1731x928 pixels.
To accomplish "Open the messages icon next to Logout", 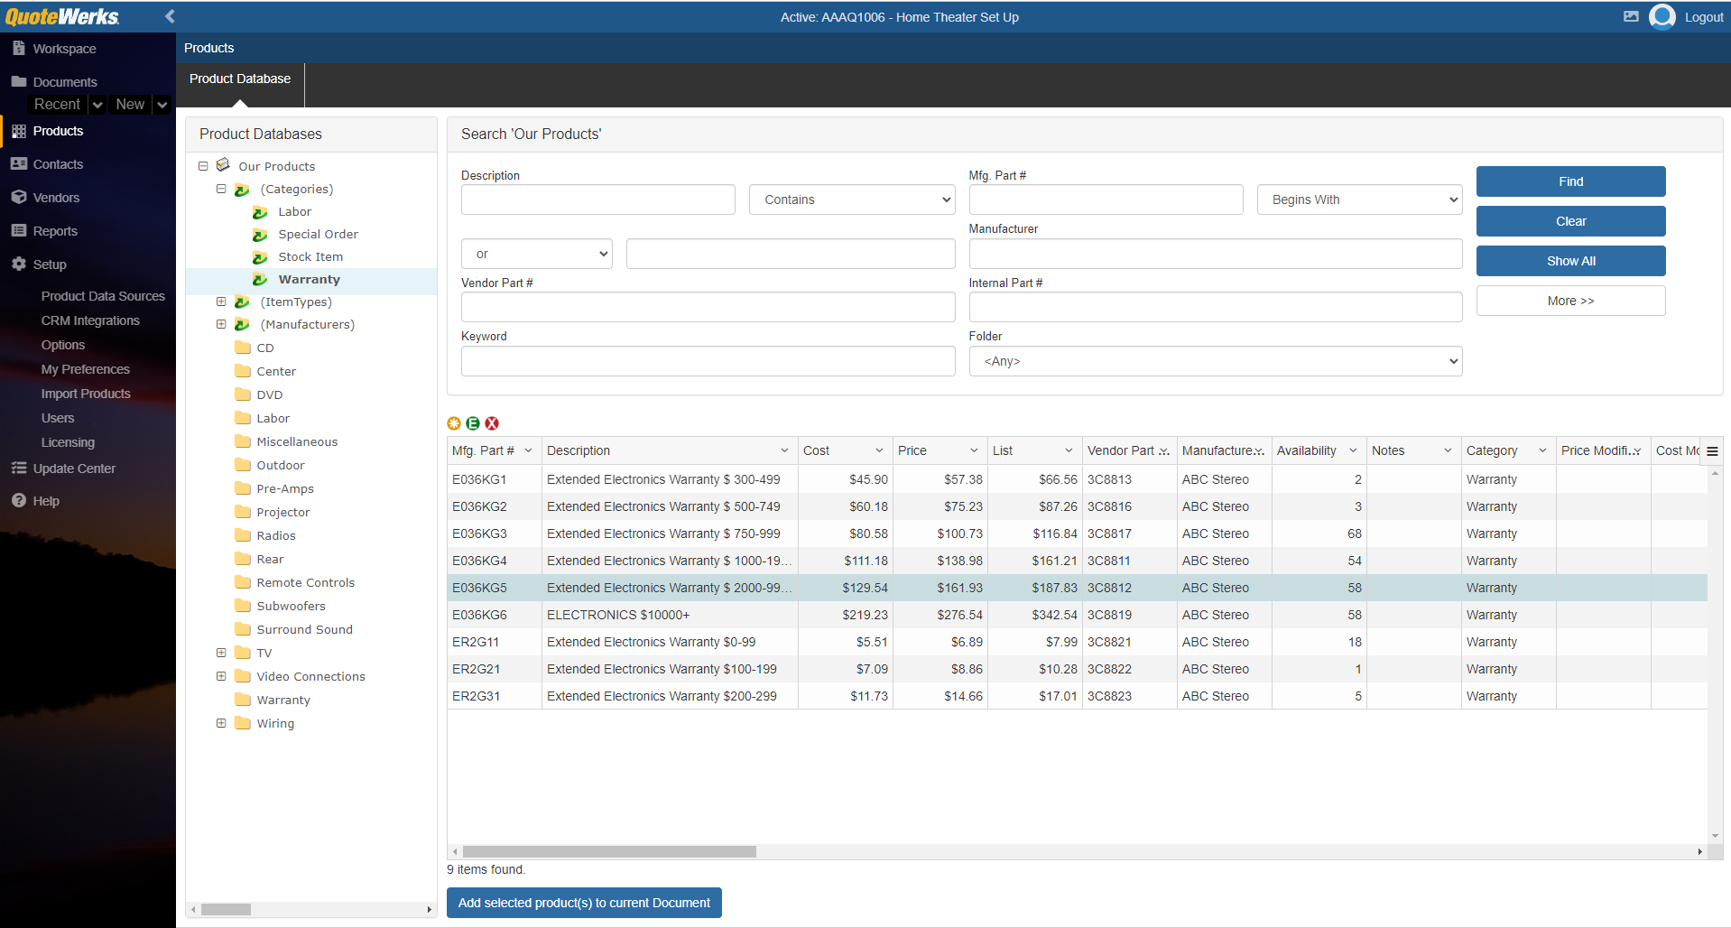I will point(1631,16).
